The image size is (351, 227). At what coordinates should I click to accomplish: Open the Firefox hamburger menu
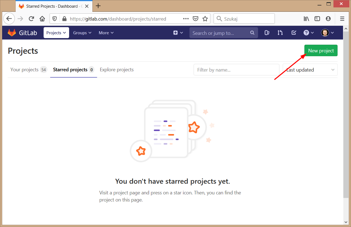342,19
